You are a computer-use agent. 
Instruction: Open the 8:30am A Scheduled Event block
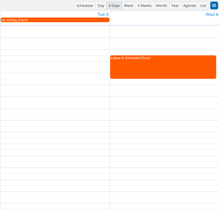click(x=163, y=67)
